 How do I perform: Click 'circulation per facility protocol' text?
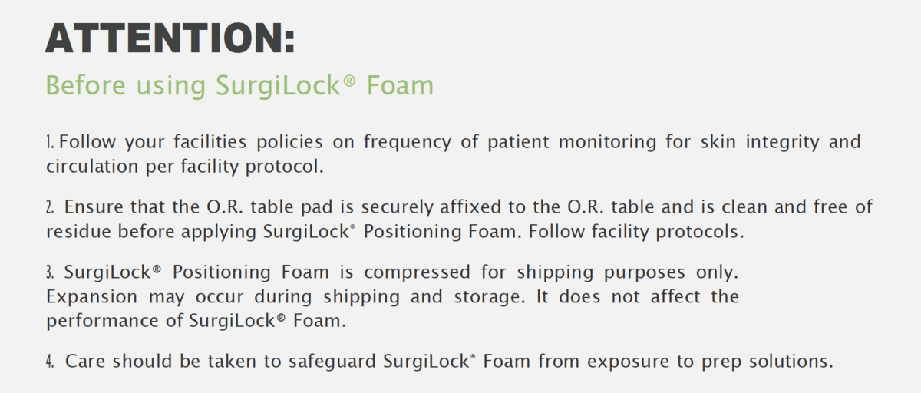click(x=180, y=167)
